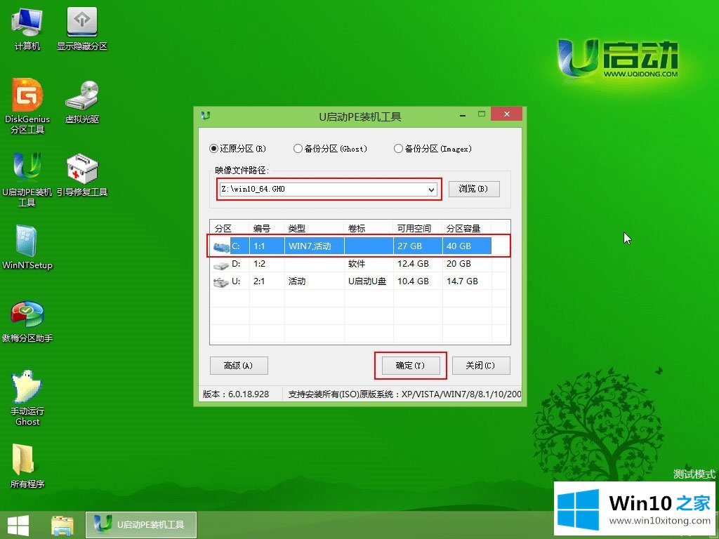Click the 浏览(B) browse button
The height and width of the screenshot is (539, 719).
tap(474, 189)
